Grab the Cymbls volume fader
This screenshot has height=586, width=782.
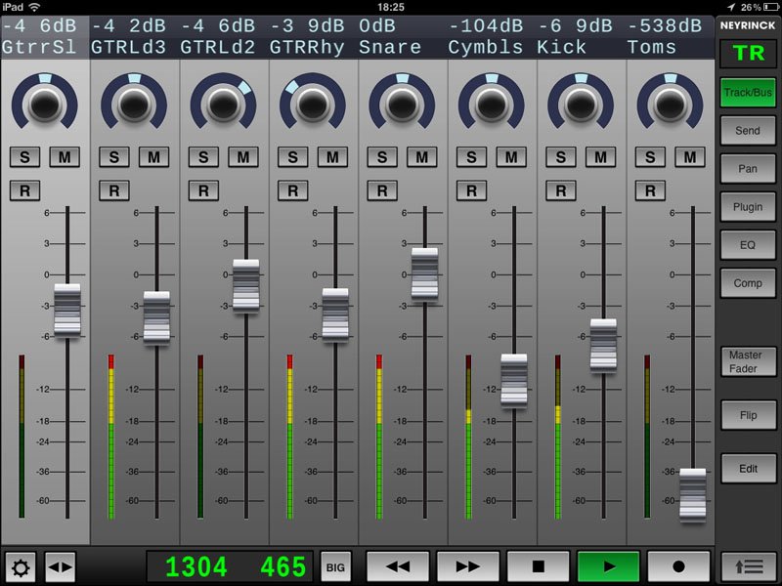point(514,381)
